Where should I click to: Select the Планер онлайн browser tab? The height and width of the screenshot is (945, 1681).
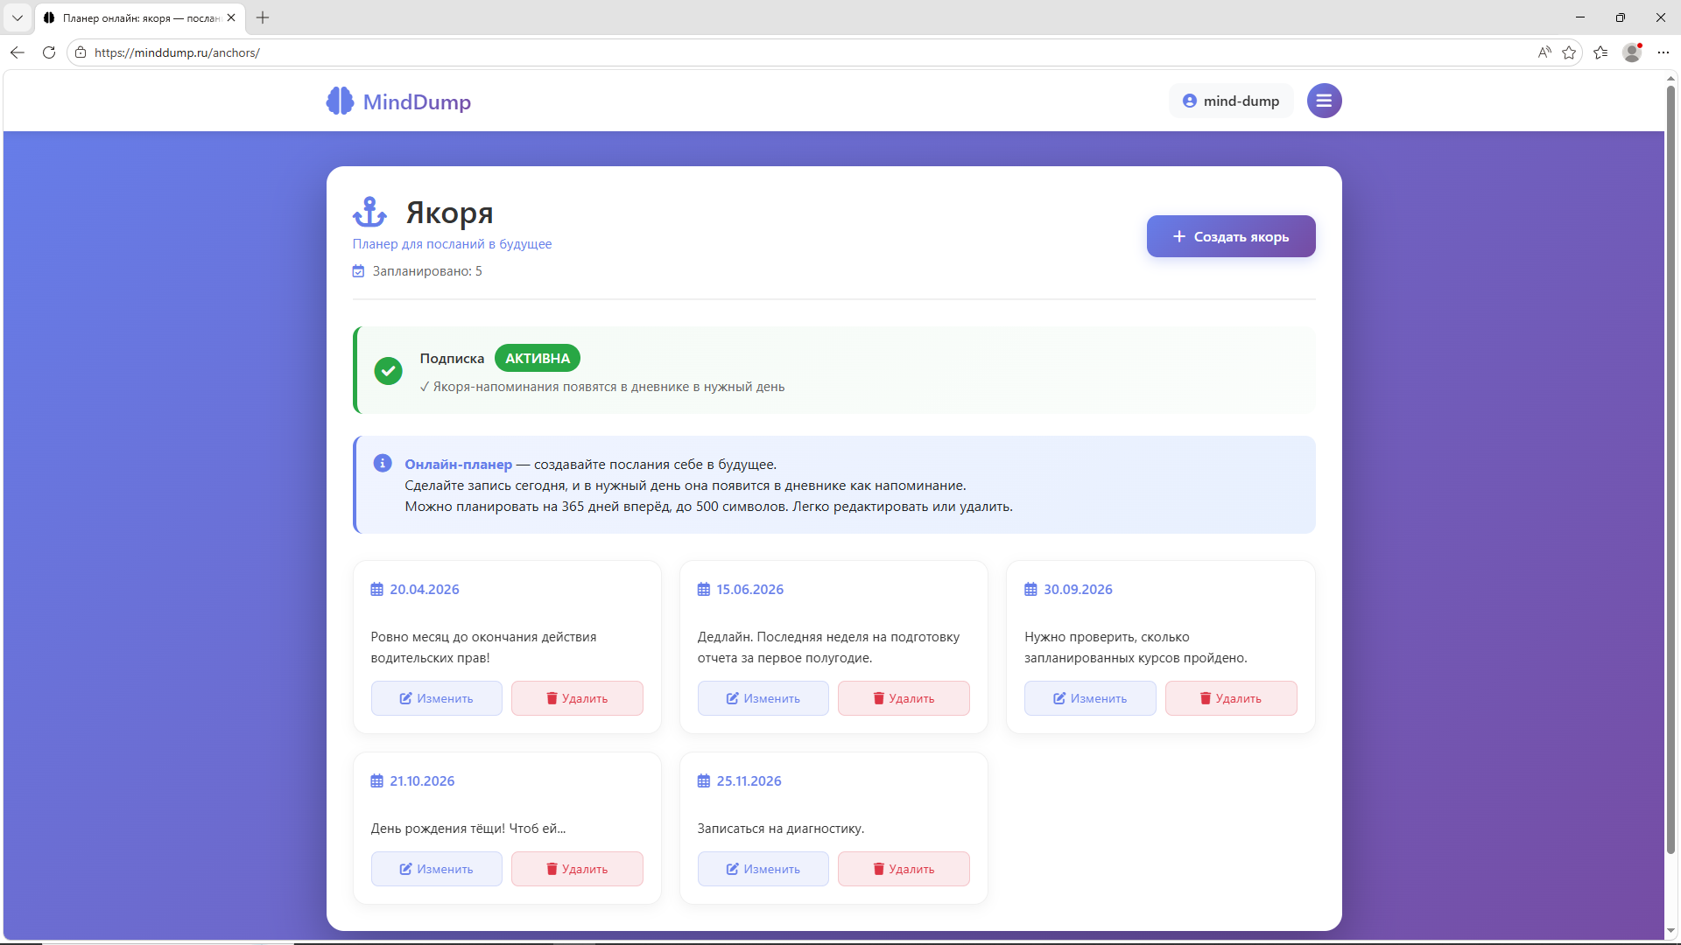[136, 17]
